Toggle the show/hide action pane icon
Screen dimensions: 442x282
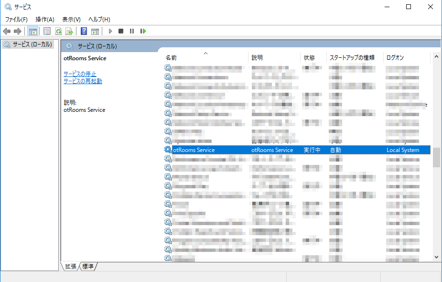coord(95,31)
